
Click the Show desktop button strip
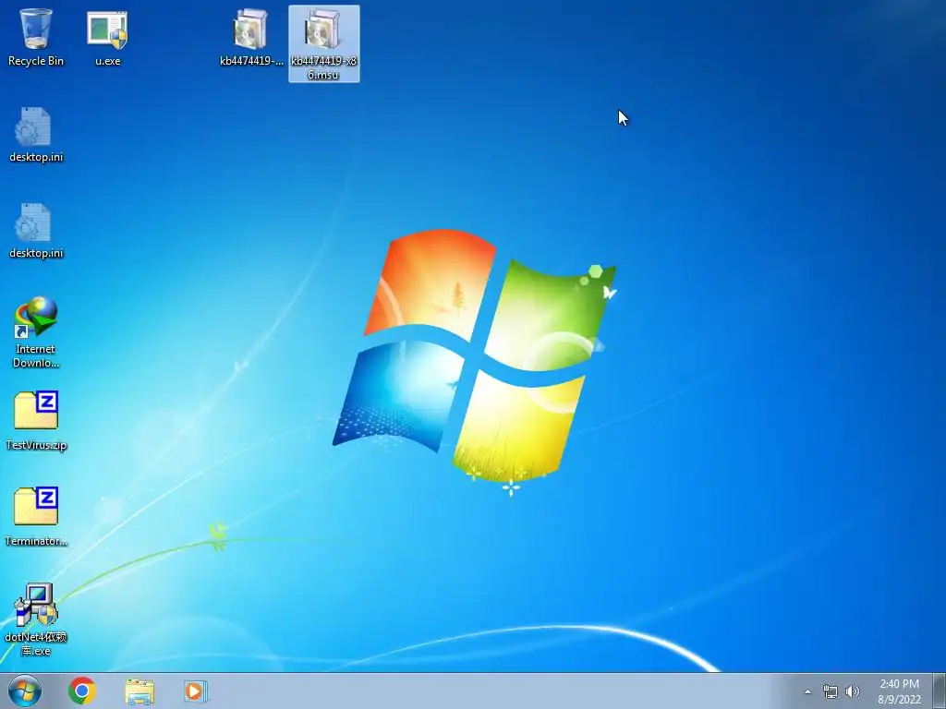(940, 691)
